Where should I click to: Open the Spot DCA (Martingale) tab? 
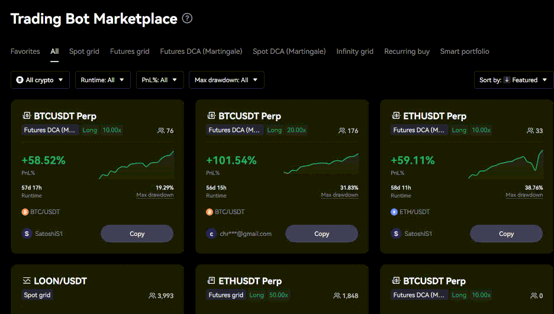(289, 51)
